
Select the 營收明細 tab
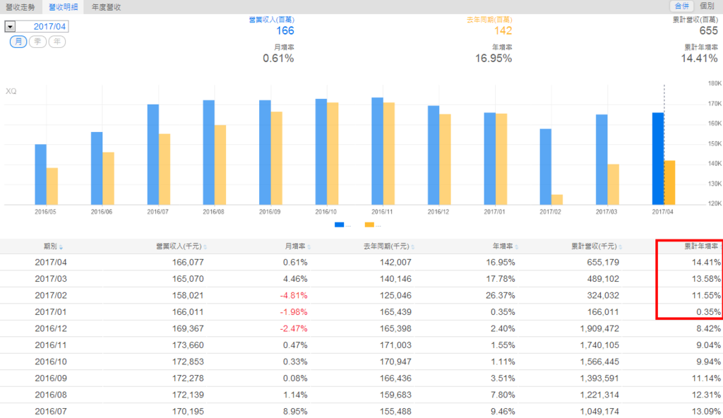pos(63,7)
